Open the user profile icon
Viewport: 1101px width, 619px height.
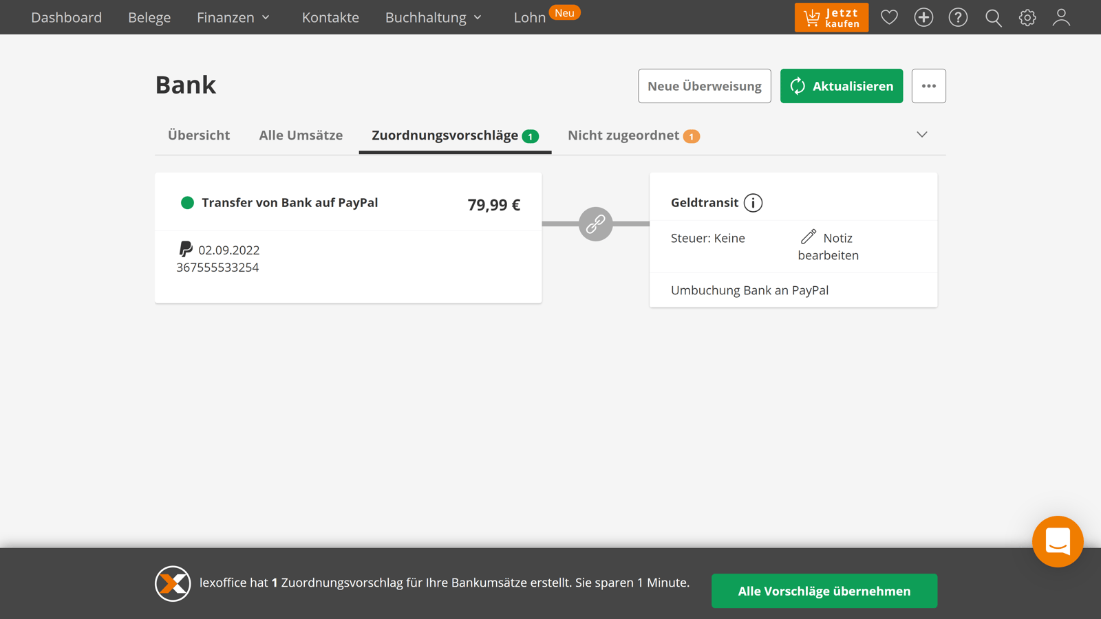1061,17
